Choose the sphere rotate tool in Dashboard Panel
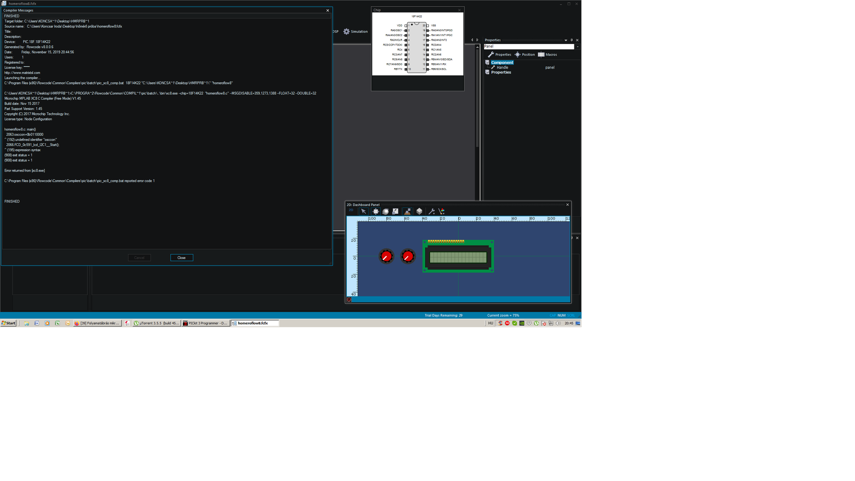This screenshot has width=855, height=481. point(386,212)
